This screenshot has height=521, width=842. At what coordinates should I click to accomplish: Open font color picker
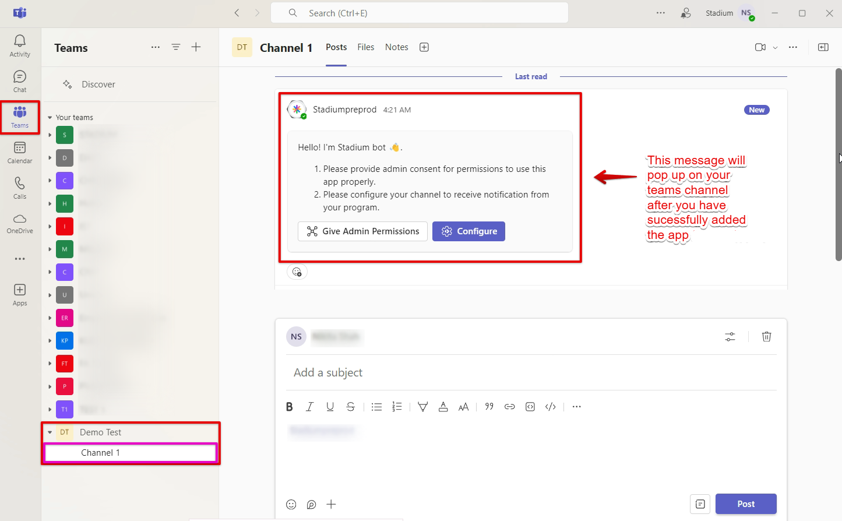click(443, 407)
